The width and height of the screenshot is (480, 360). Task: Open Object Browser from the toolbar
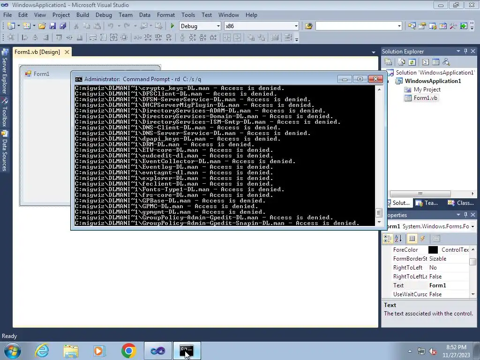pos(443,26)
